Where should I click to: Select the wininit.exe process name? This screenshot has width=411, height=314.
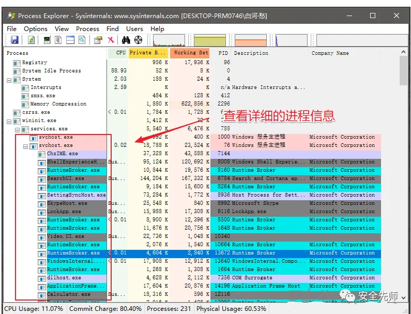coord(39,121)
